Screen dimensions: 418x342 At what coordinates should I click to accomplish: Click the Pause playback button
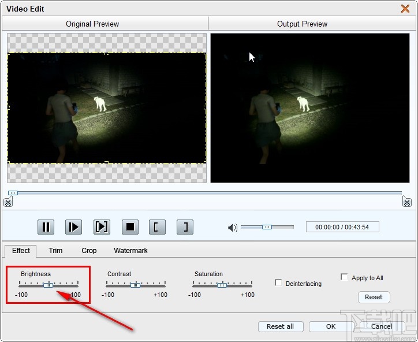46,227
